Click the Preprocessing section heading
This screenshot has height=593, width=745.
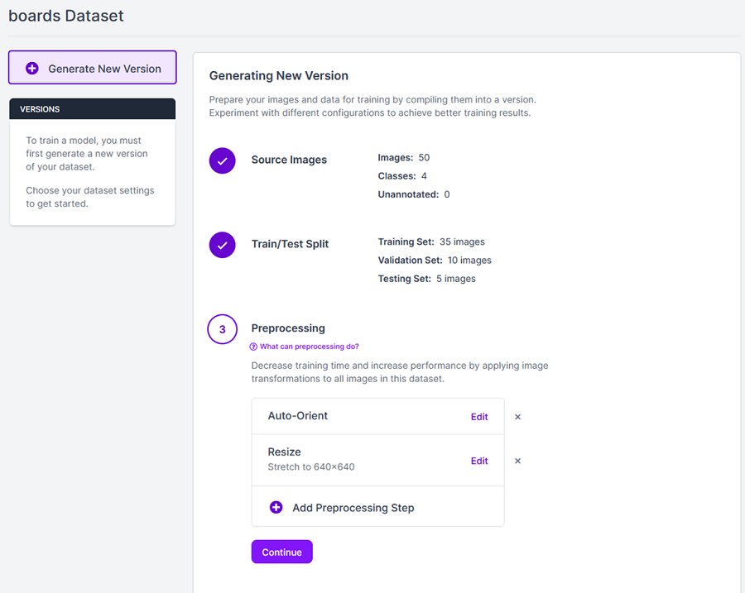point(288,328)
